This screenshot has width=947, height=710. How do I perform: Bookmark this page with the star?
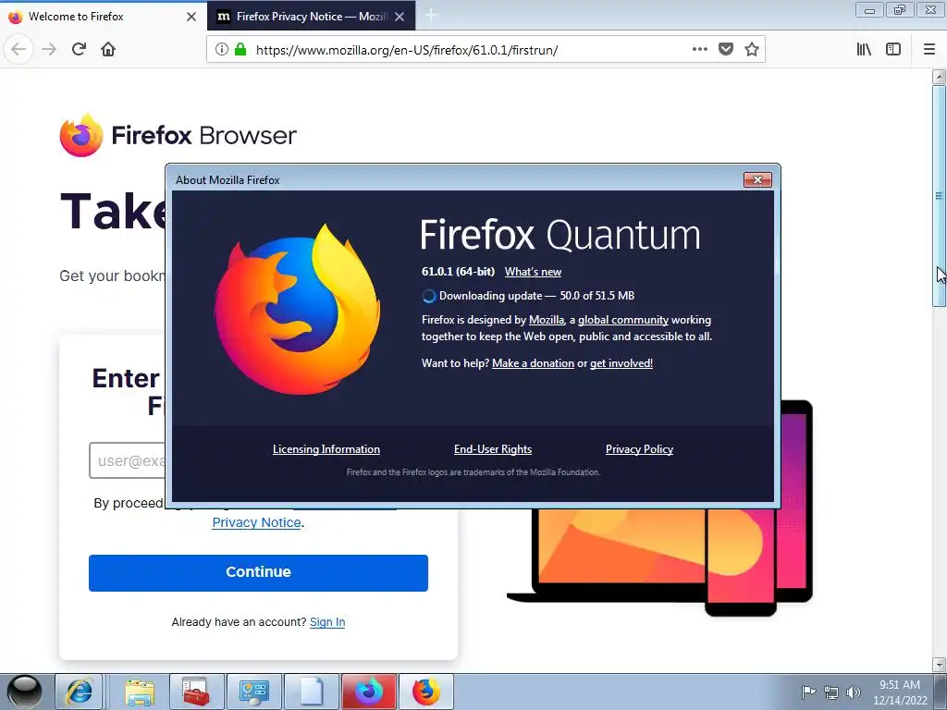pos(752,50)
